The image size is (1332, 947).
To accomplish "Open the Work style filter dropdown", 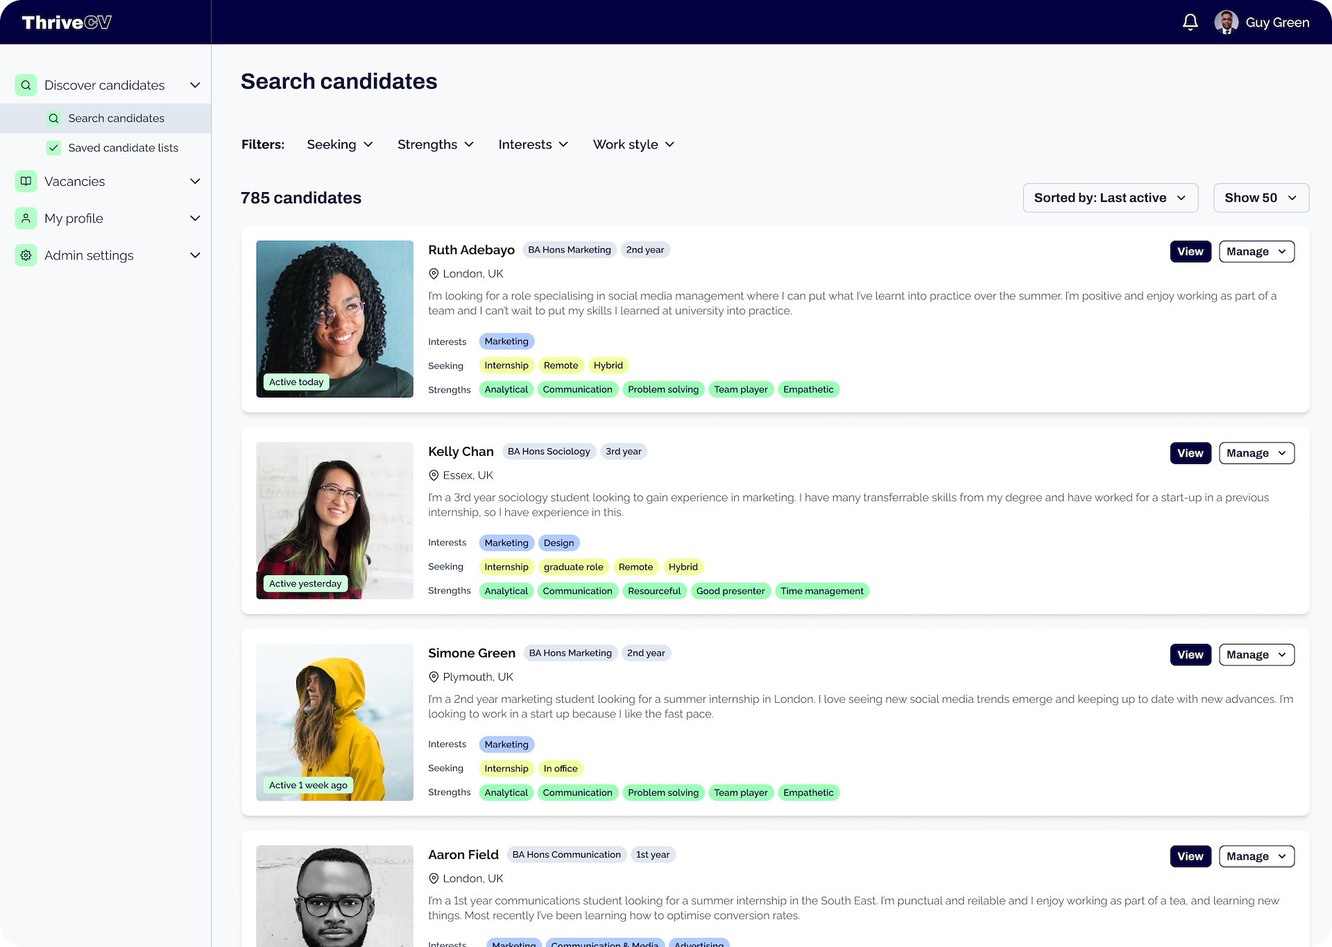I will point(633,144).
